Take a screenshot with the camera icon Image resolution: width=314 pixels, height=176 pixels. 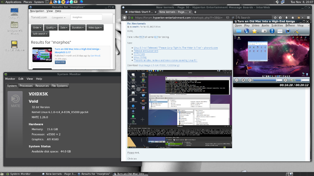pyautogui.click(x=264, y=31)
